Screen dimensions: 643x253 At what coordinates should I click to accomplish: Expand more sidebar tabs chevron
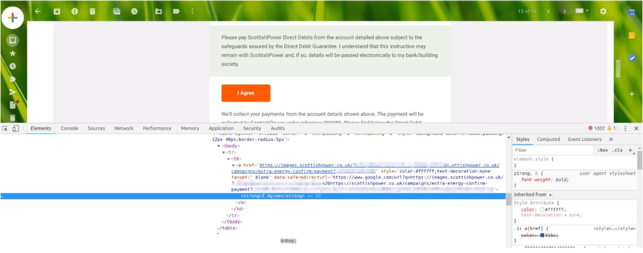[611, 139]
